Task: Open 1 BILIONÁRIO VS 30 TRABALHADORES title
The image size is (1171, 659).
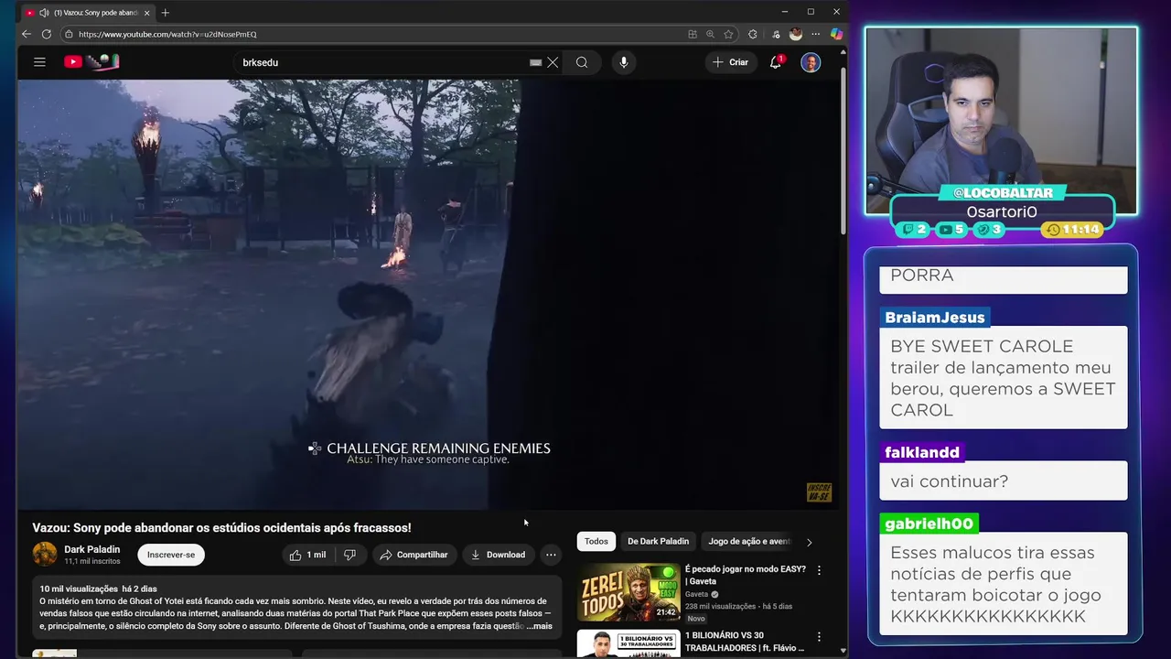Action: (x=745, y=642)
